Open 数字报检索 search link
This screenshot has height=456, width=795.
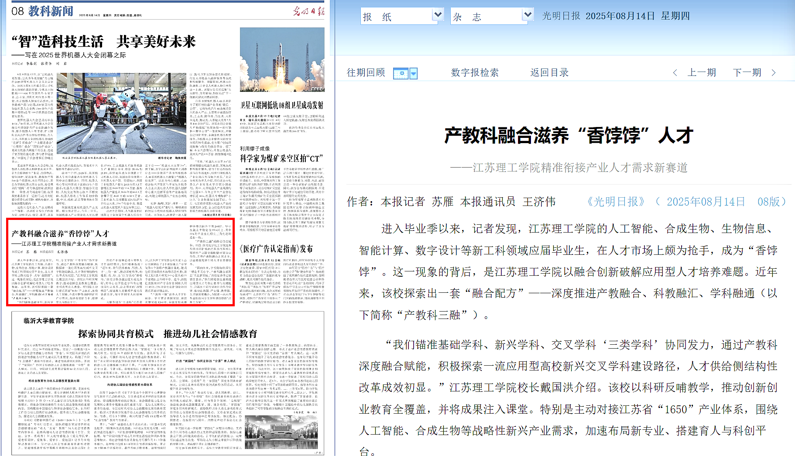(475, 72)
